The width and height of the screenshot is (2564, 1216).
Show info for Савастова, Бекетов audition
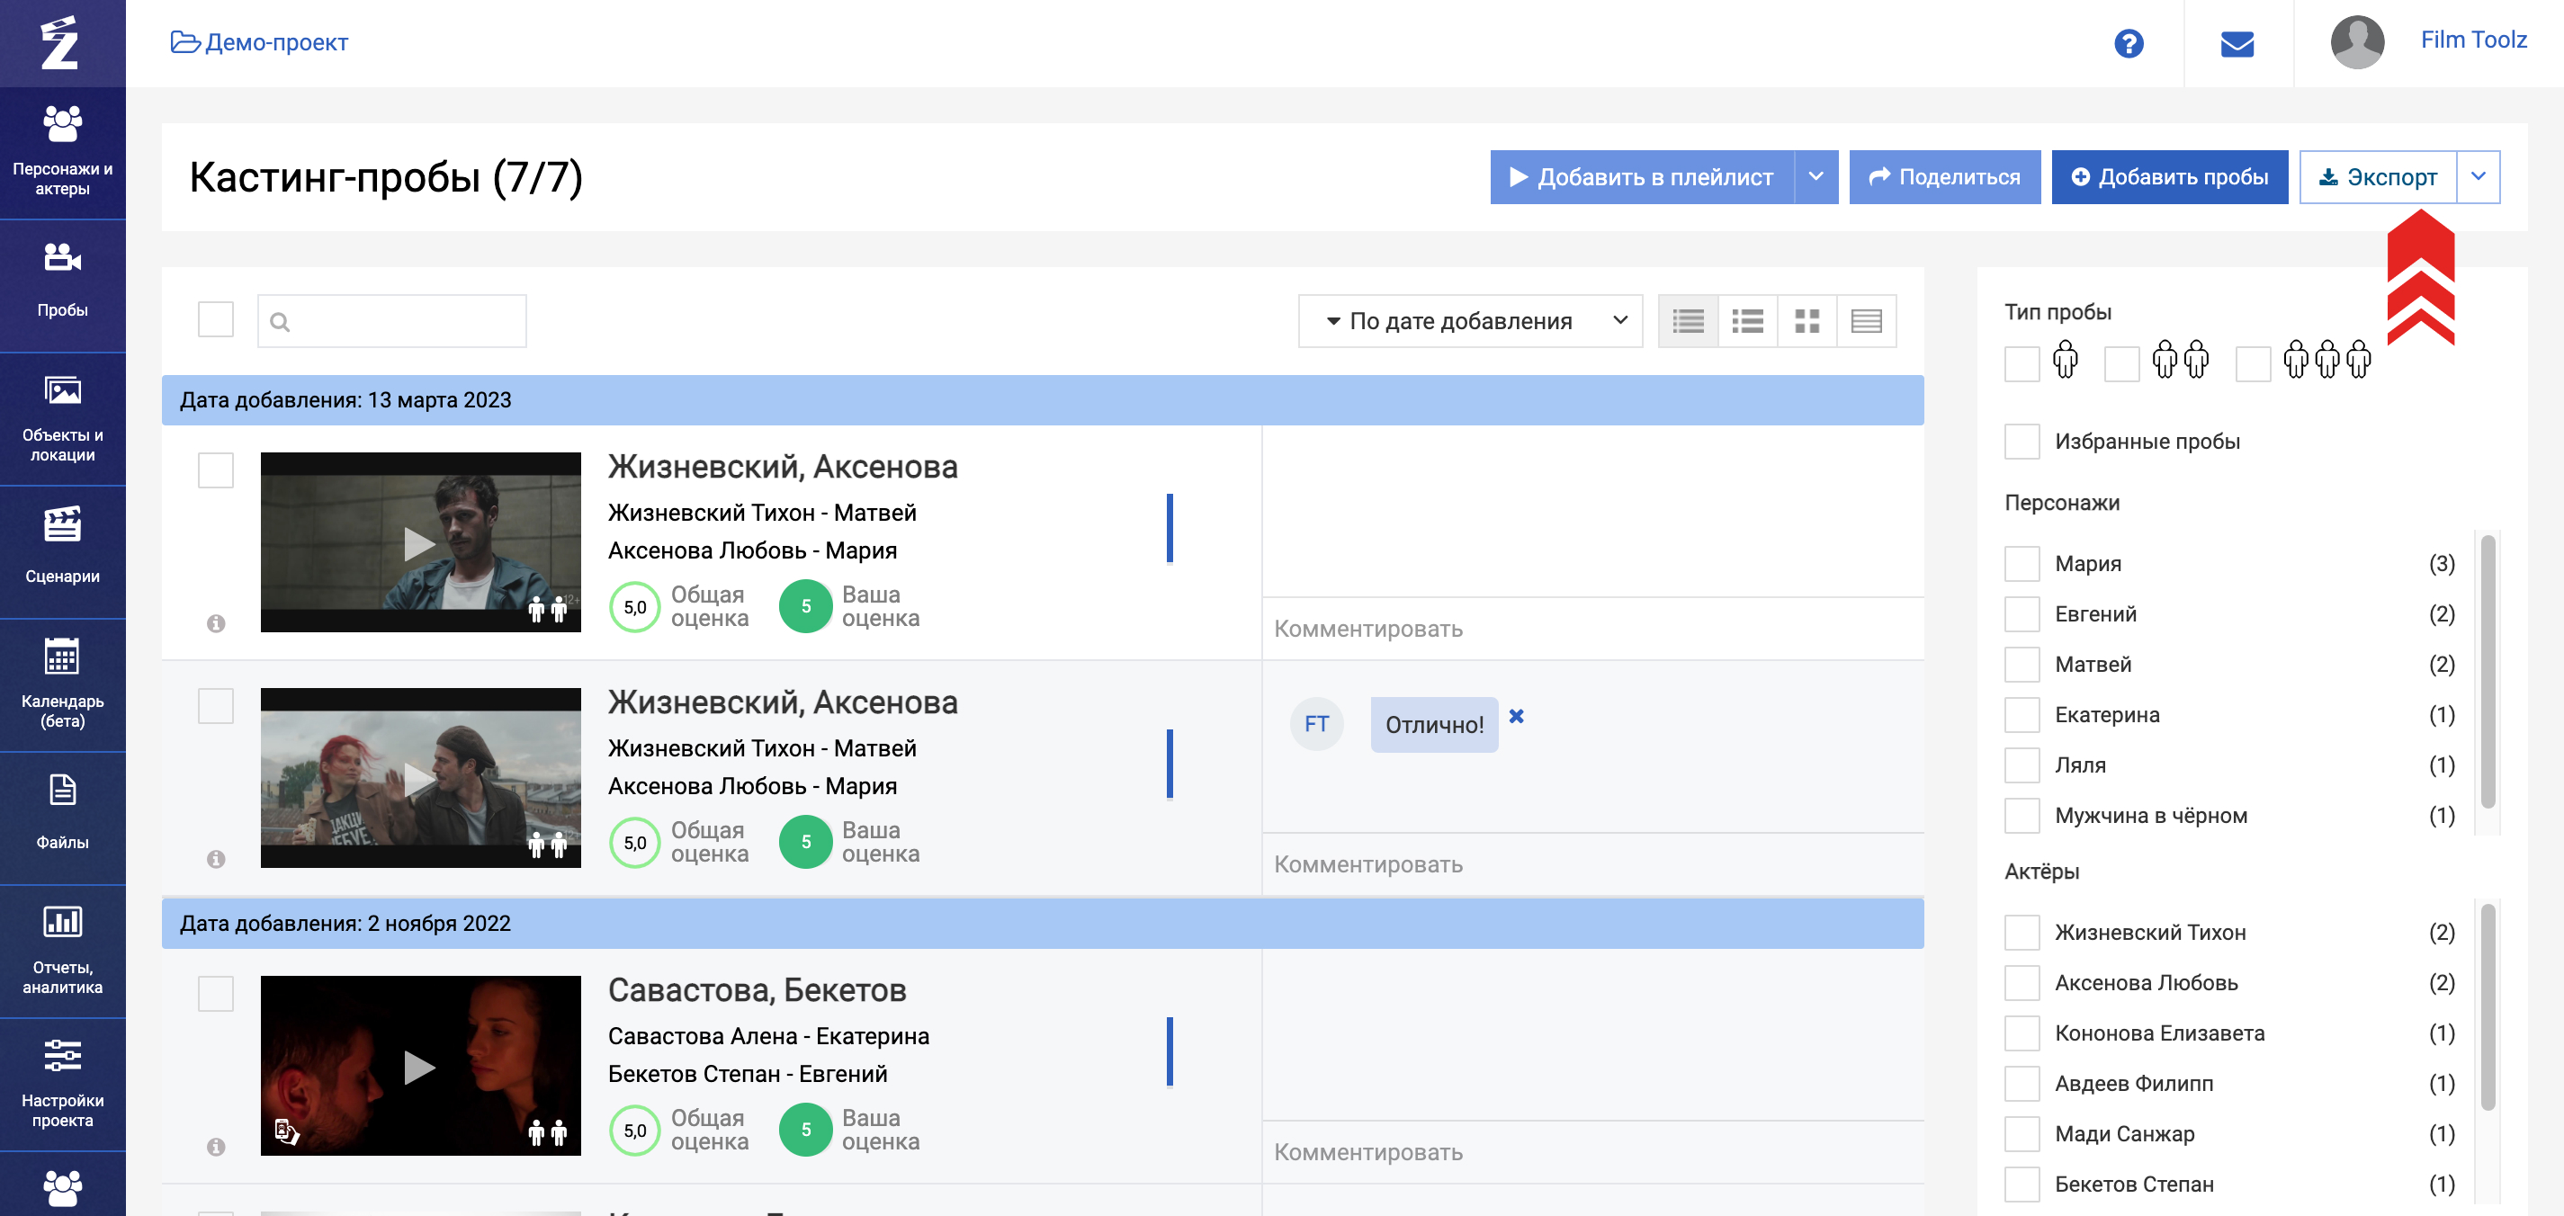point(216,1147)
